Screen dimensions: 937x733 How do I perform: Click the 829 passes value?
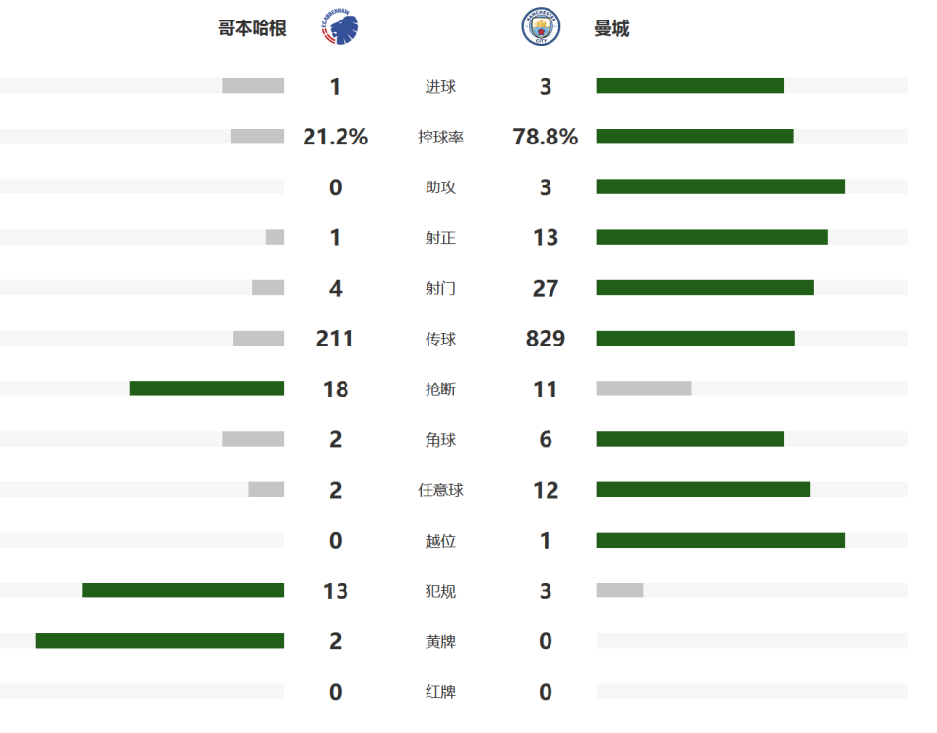546,339
